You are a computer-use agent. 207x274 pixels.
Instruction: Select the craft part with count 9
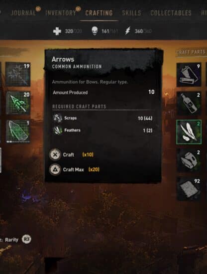tap(189, 74)
